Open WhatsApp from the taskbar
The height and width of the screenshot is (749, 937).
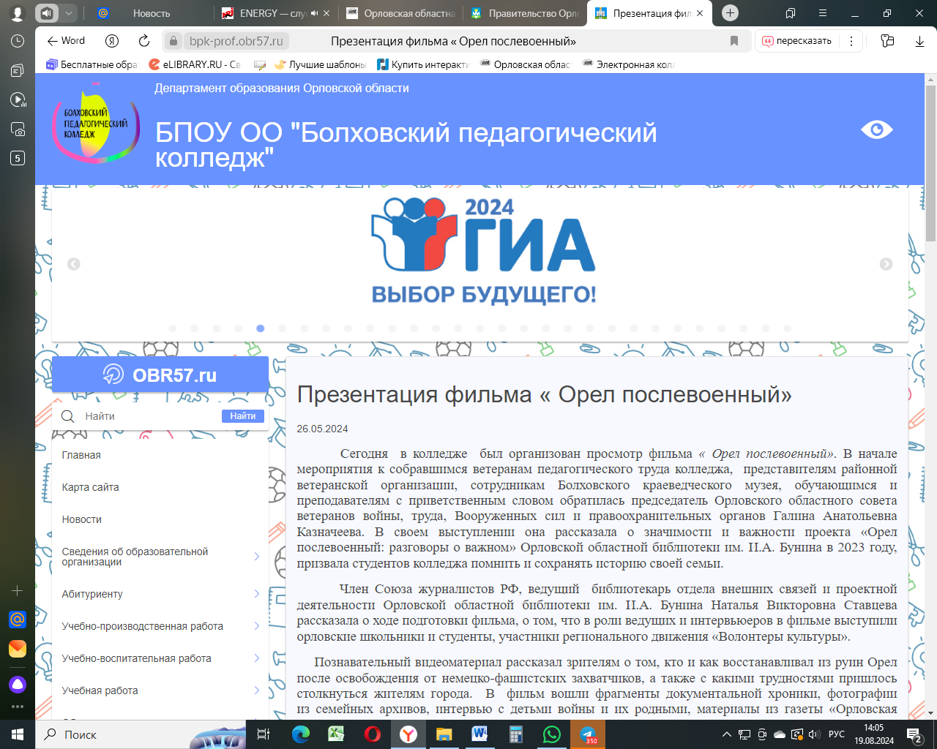[x=551, y=734]
